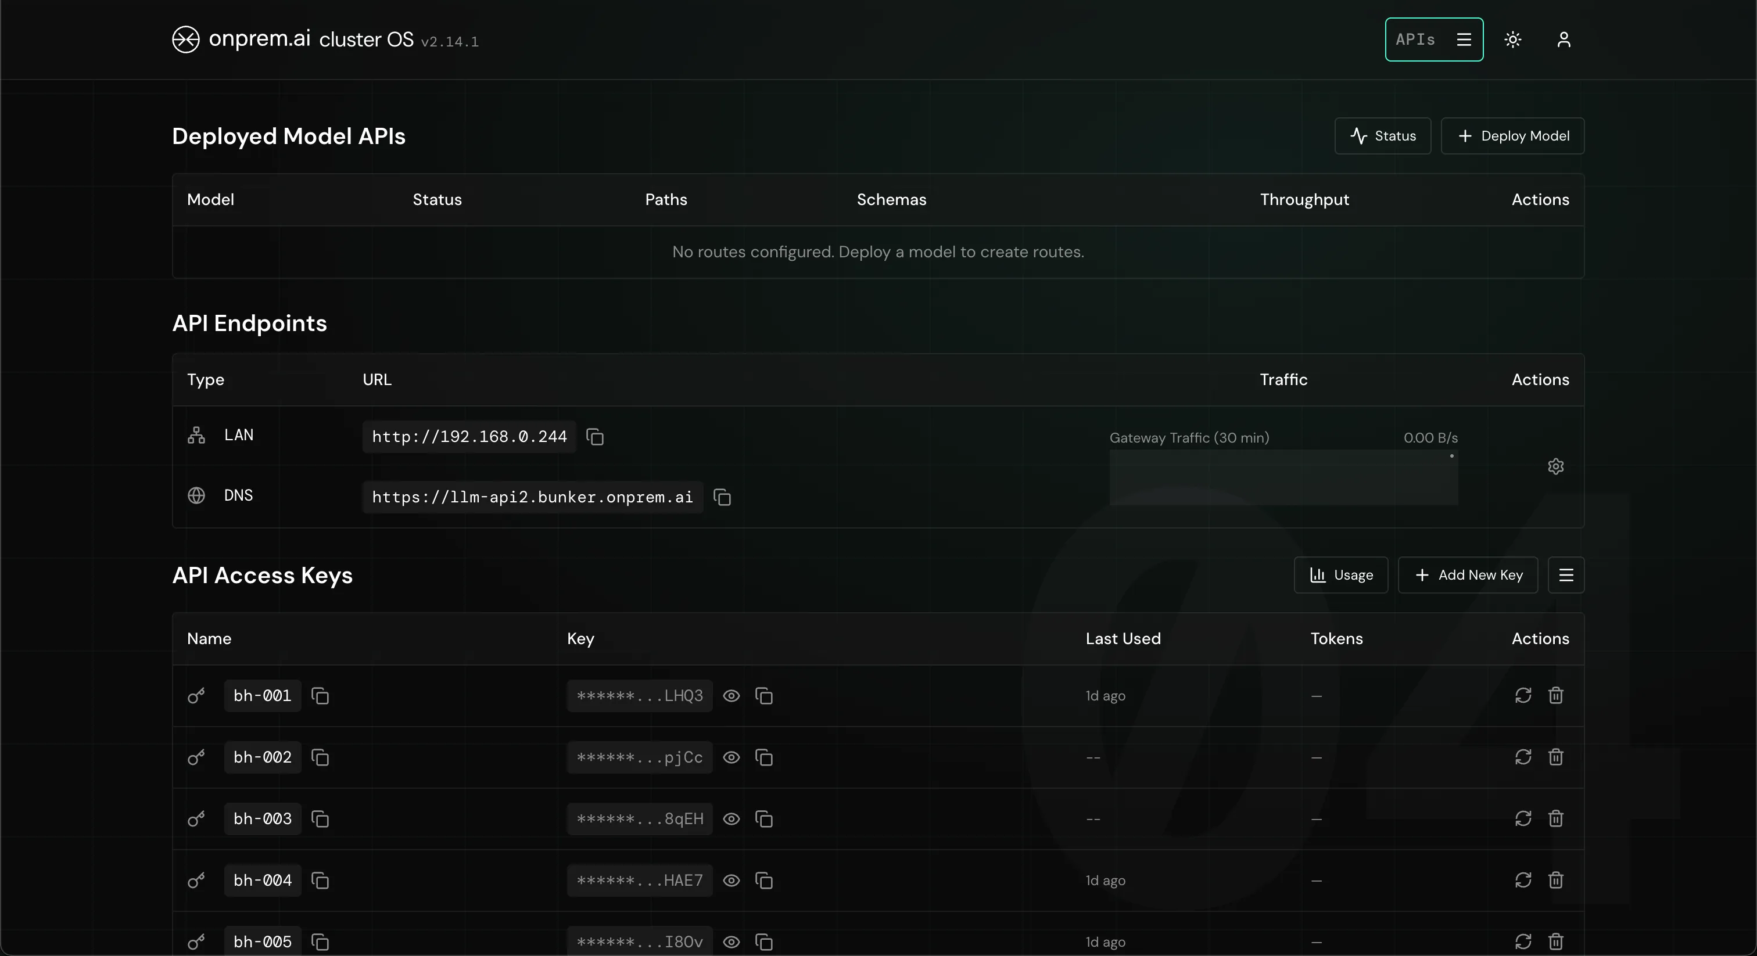
Task: Copy the key ending pjCc
Action: (764, 757)
